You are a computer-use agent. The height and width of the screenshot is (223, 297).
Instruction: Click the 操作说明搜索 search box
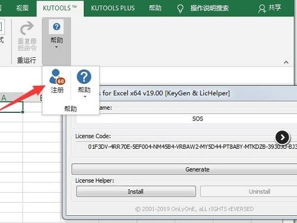(x=209, y=8)
